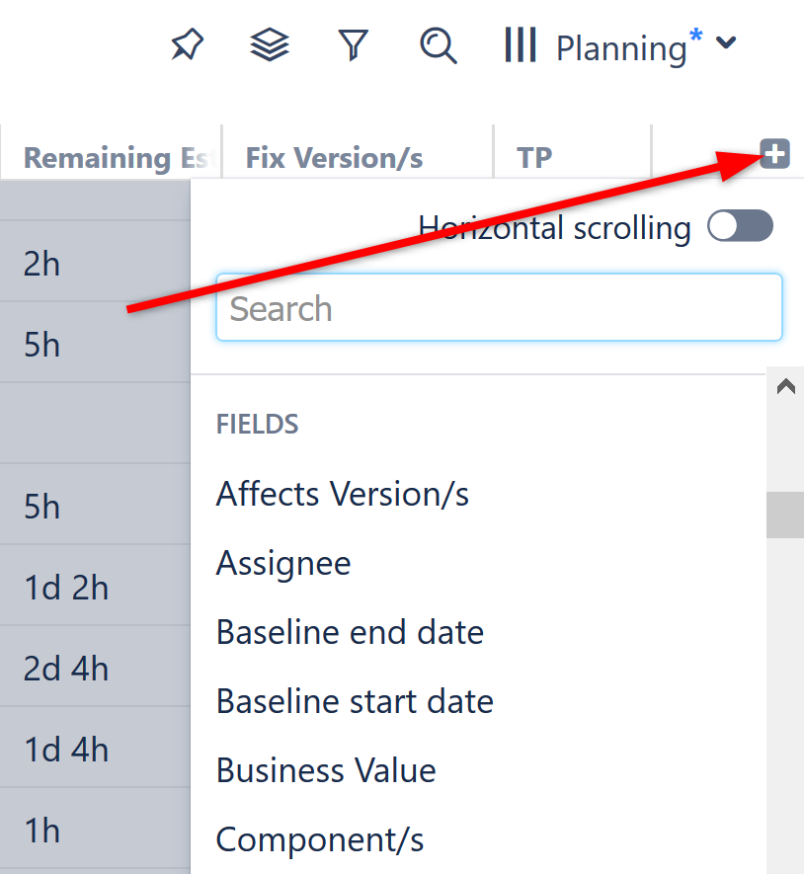
Task: Click the scrollbar up arrow in the panel
Action: pyautogui.click(x=785, y=386)
